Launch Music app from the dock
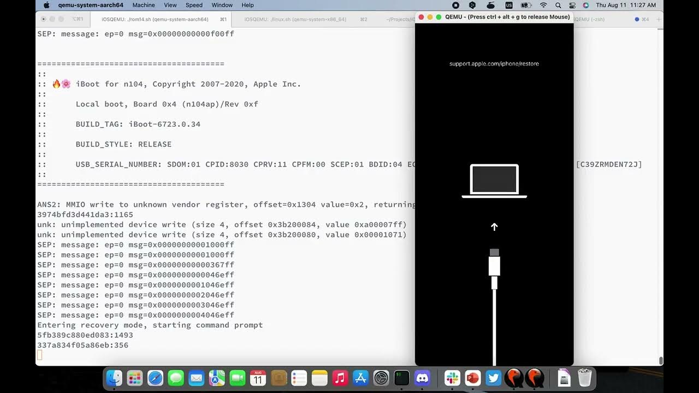The height and width of the screenshot is (393, 699). pos(340,378)
